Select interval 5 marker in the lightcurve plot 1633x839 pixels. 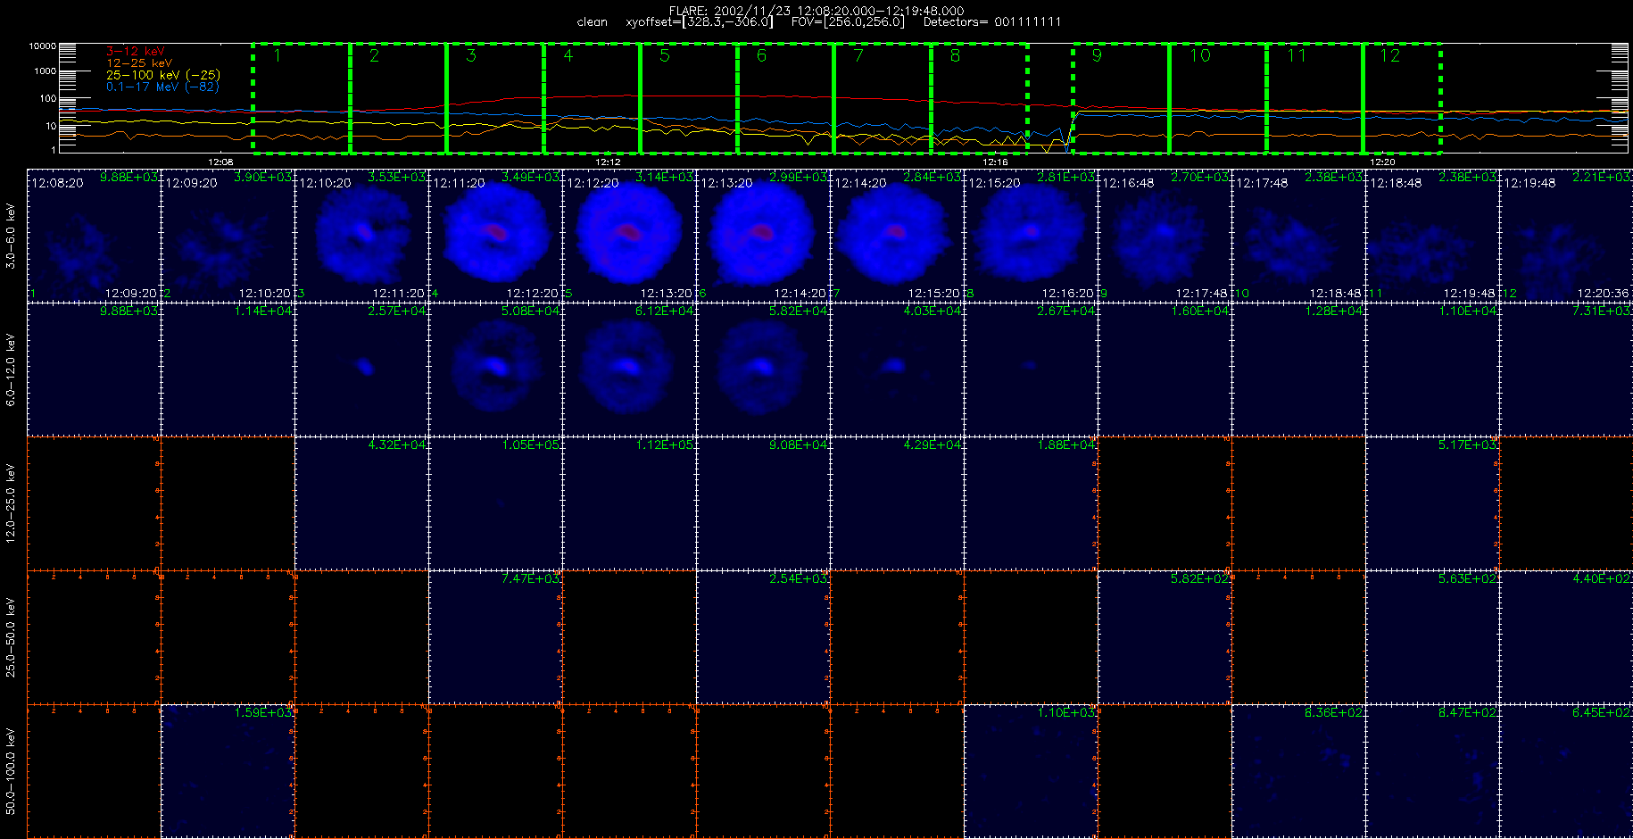665,56
